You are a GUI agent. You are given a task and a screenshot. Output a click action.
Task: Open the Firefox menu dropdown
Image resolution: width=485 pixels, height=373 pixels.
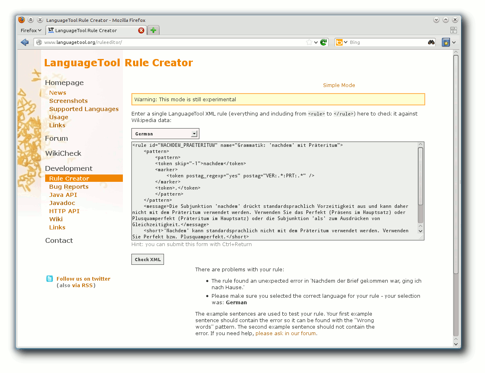tap(31, 31)
